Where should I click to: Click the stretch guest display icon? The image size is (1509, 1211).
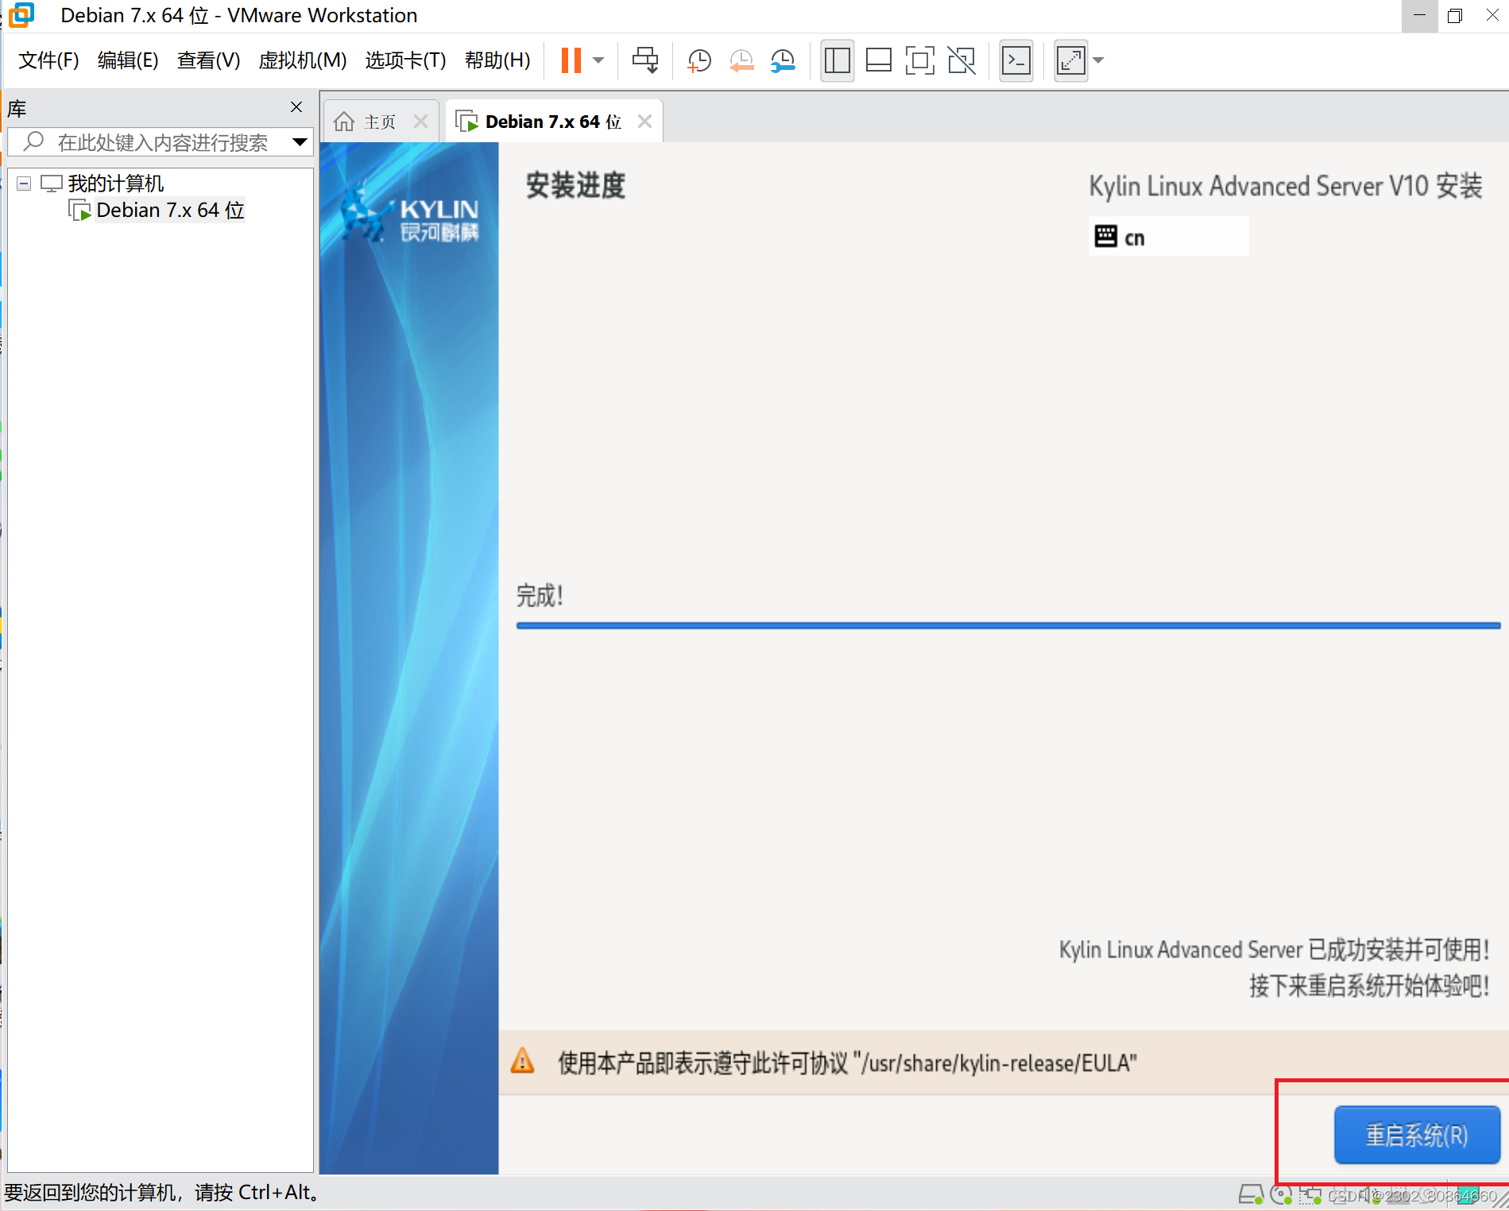(1070, 60)
